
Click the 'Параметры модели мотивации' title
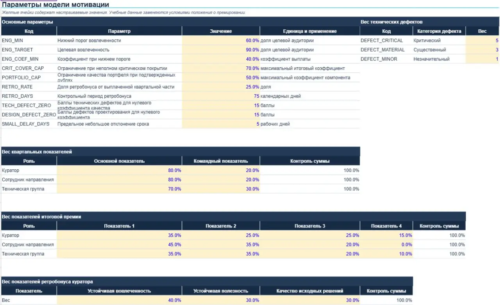point(55,5)
